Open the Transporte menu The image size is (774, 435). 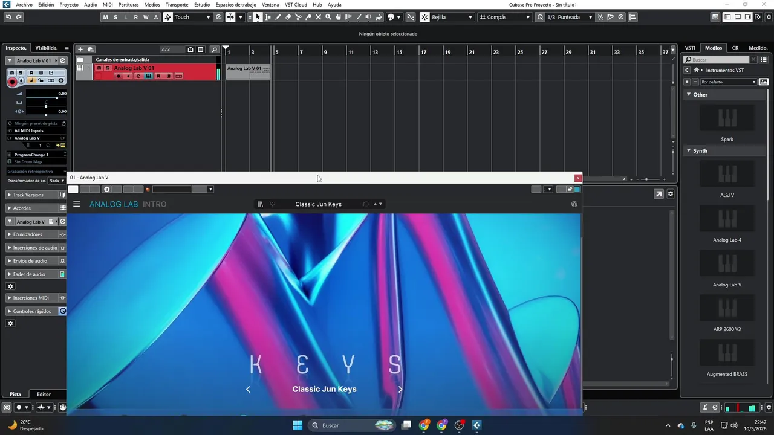pos(177,4)
